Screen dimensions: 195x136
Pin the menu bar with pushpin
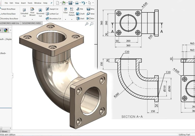(x=51, y=3)
